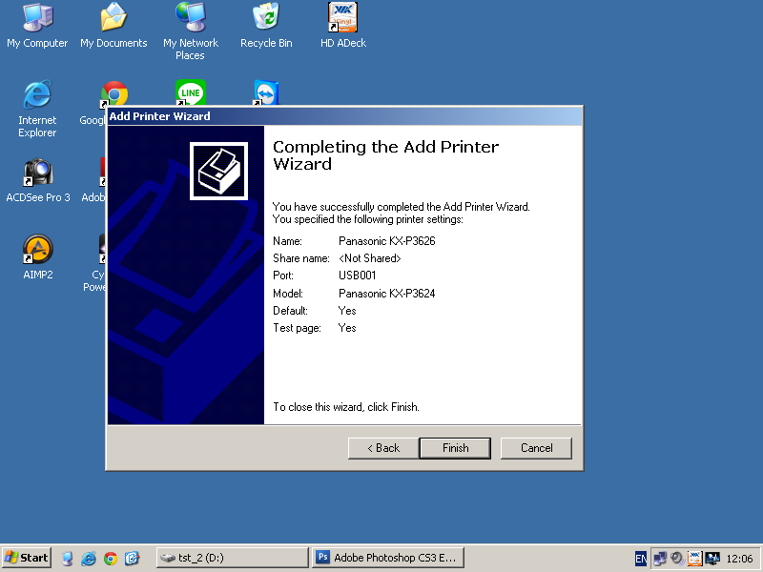The width and height of the screenshot is (763, 572).
Task: Select My Computer desktop icon
Action: point(37,27)
